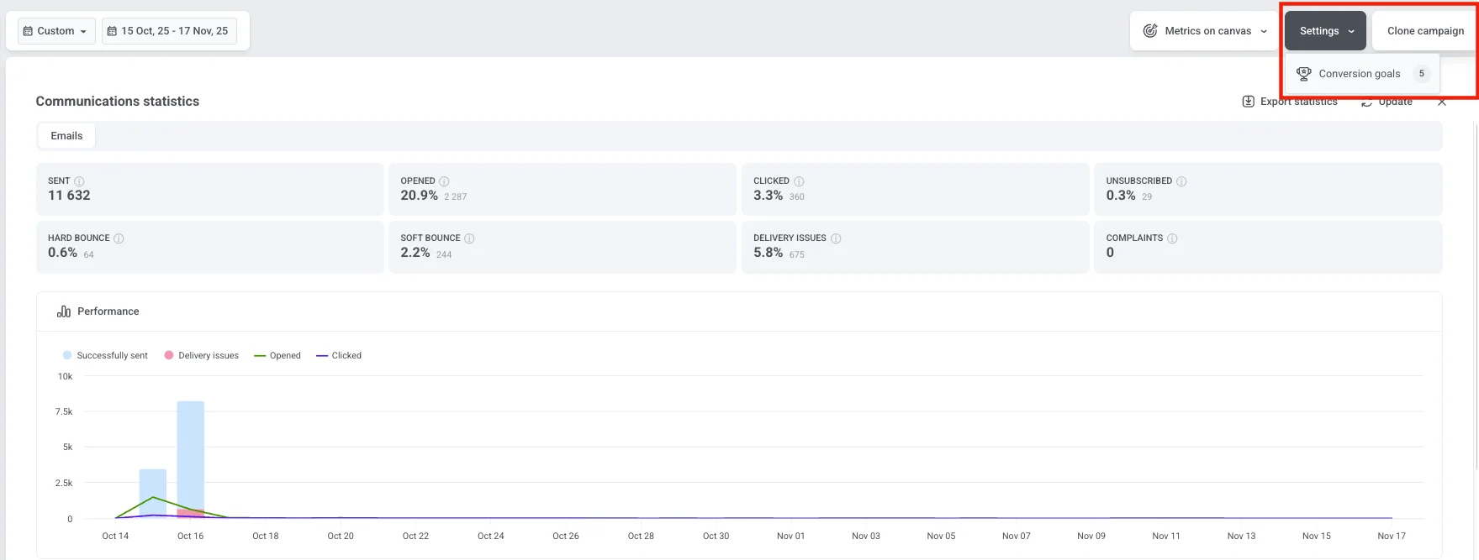1479x560 pixels.
Task: Click Export statistics
Action: pos(1290,102)
